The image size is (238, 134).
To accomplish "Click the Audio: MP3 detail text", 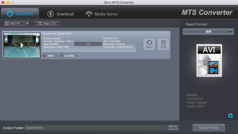I will point(195,106).
